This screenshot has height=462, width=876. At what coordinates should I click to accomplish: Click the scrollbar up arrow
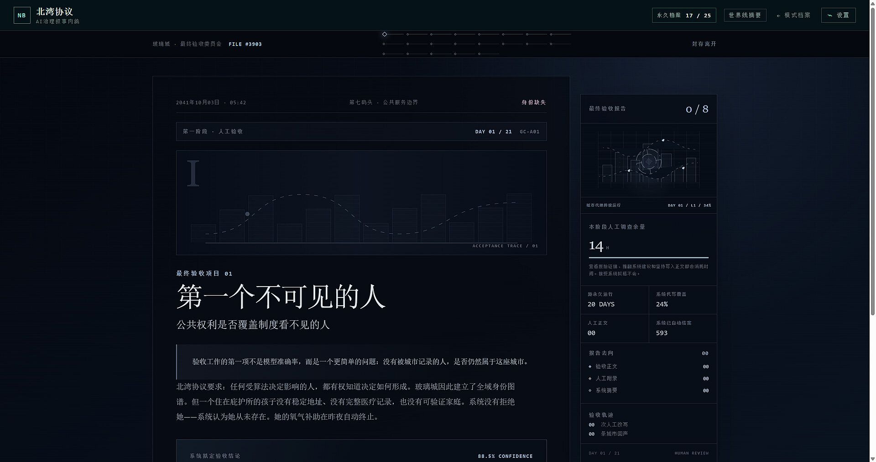pyautogui.click(x=872, y=3)
